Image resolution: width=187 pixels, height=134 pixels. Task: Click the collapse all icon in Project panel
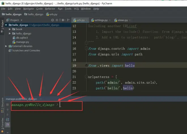coord(57,20)
